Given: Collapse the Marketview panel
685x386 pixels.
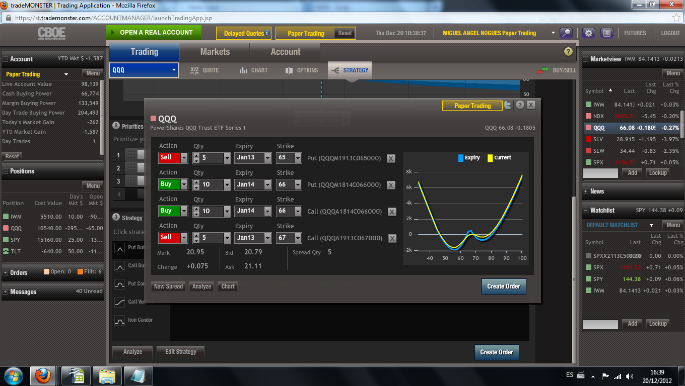Looking at the screenshot, I should click(586, 59).
